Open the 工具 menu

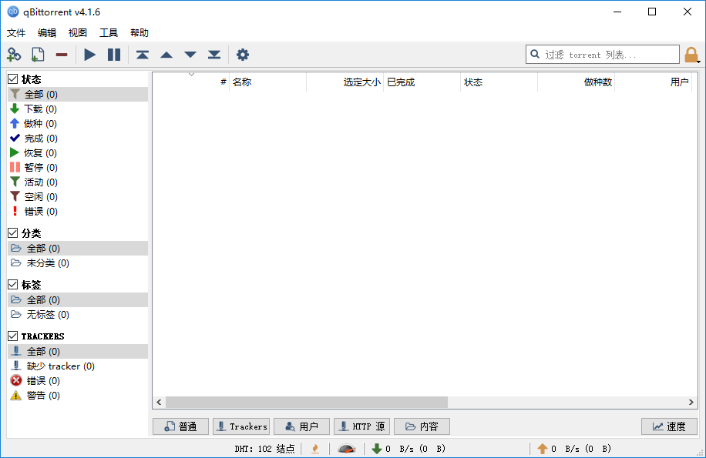(108, 32)
